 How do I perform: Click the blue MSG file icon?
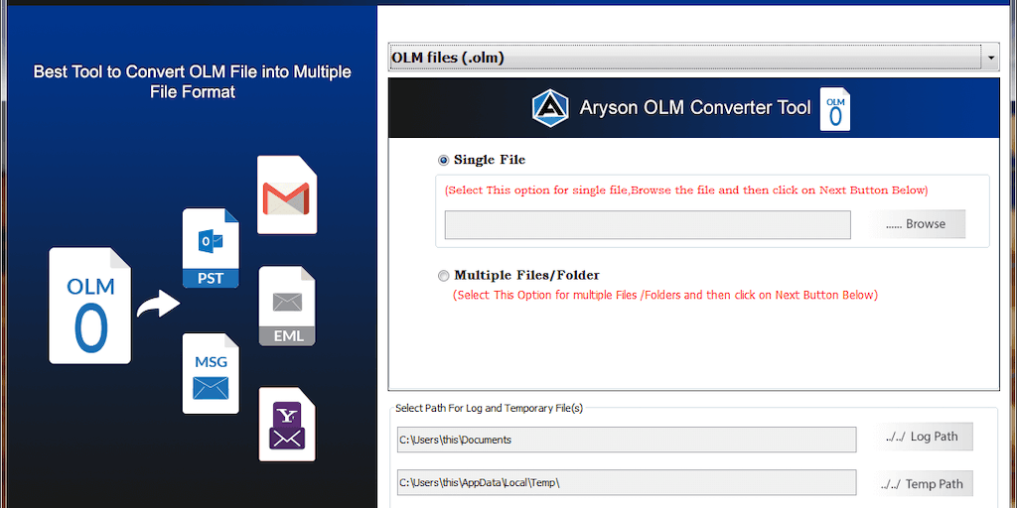(x=211, y=373)
